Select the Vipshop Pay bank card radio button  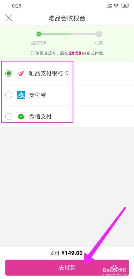click(x=9, y=73)
